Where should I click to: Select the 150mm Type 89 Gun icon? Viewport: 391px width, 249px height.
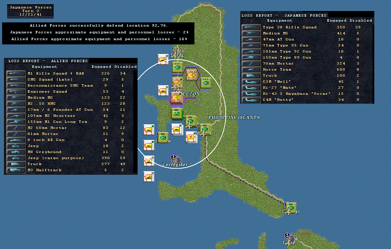point(251,58)
